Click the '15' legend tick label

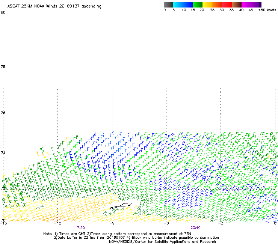(x=193, y=10)
